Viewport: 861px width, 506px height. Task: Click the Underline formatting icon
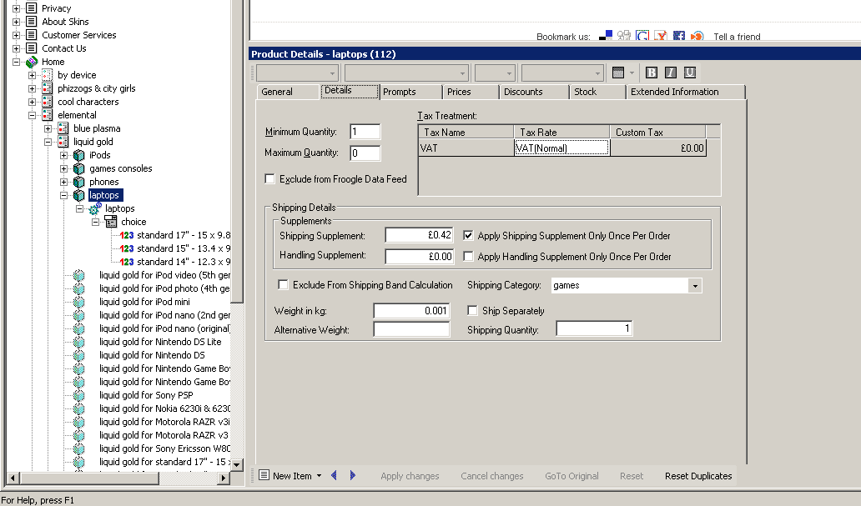(689, 73)
